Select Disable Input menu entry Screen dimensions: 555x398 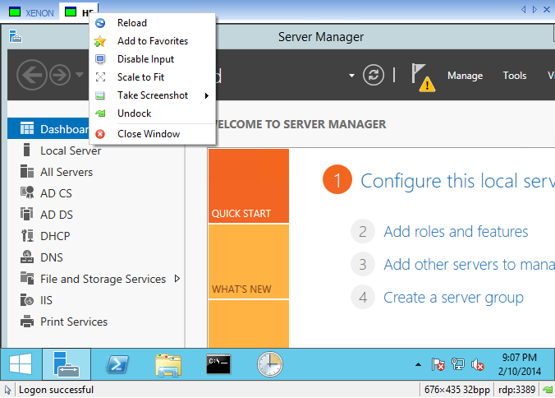coord(152,59)
